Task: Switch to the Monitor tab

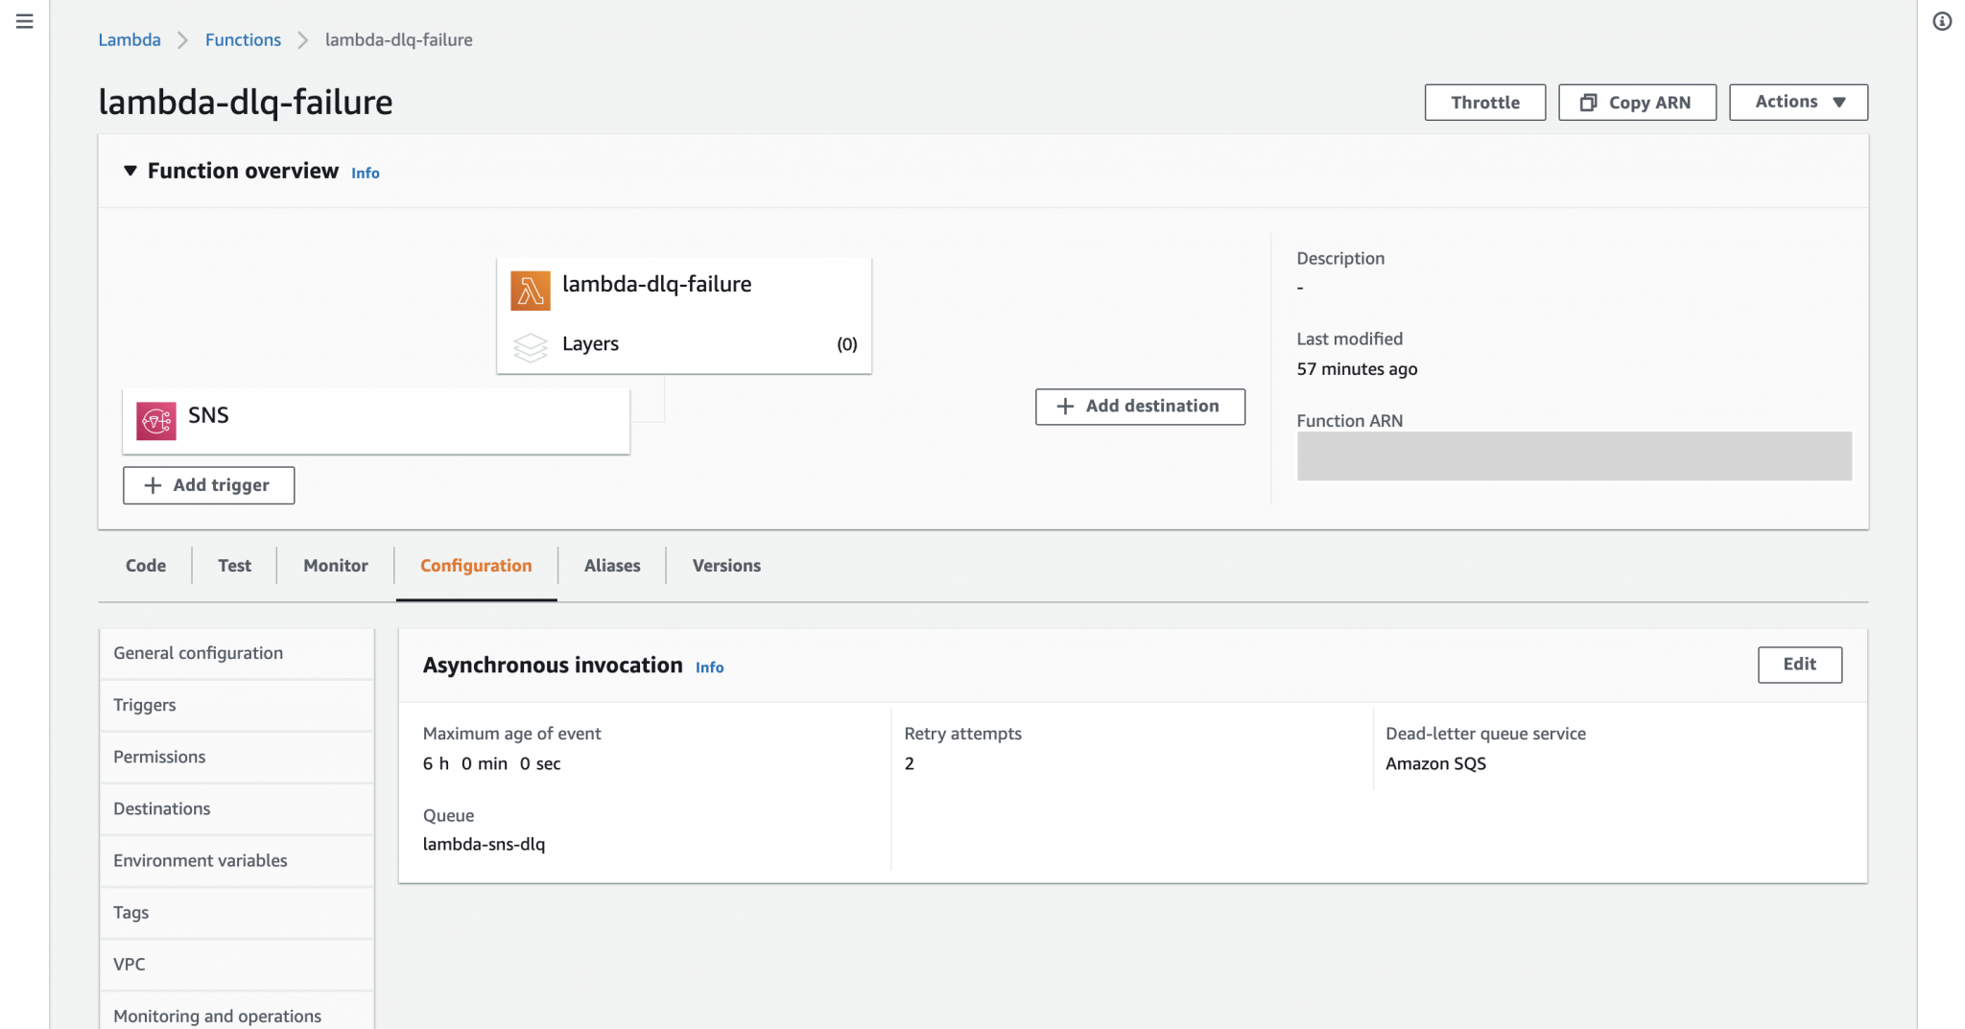Action: (335, 565)
